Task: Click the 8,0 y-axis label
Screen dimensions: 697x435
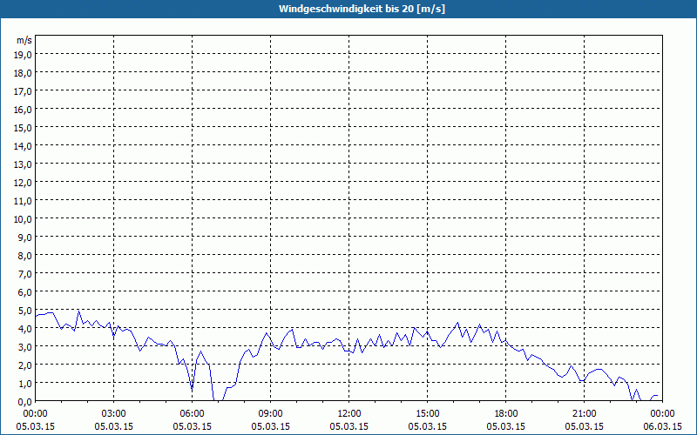Action: [x=25, y=256]
